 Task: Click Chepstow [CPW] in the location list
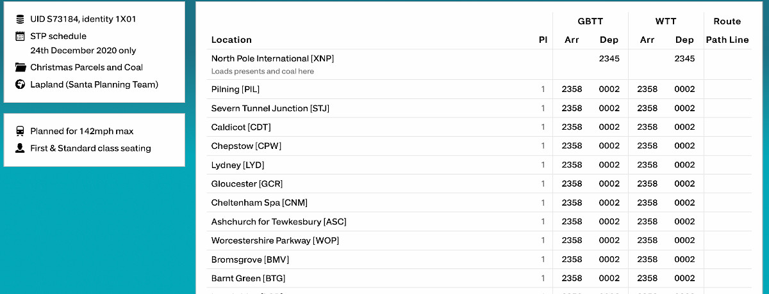pyautogui.click(x=246, y=146)
